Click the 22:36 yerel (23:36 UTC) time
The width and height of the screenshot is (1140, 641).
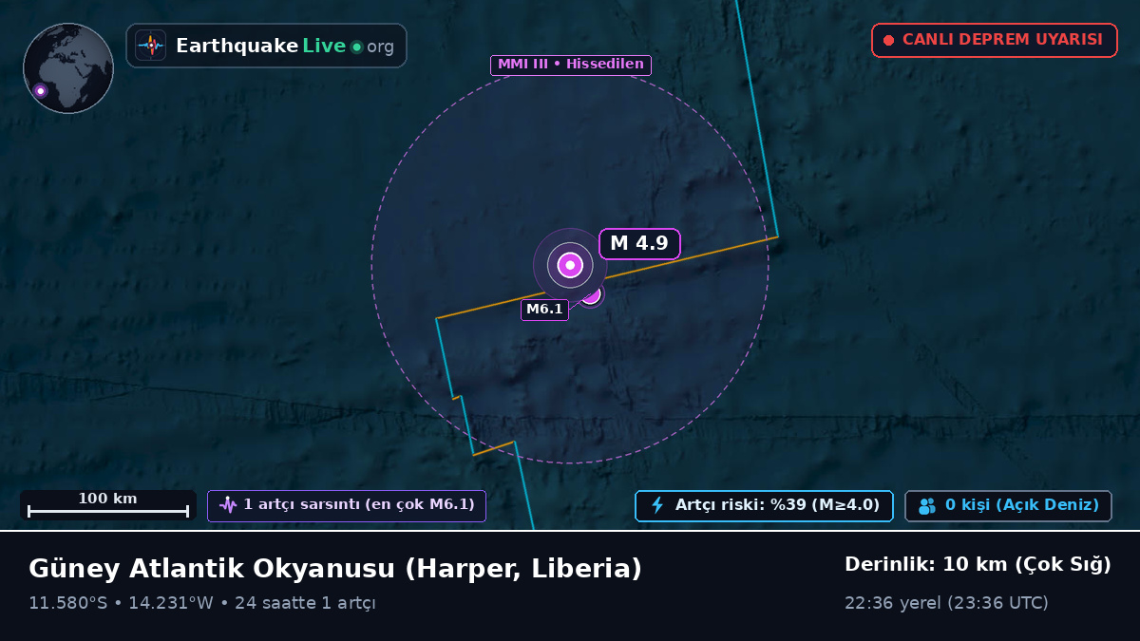click(x=946, y=603)
